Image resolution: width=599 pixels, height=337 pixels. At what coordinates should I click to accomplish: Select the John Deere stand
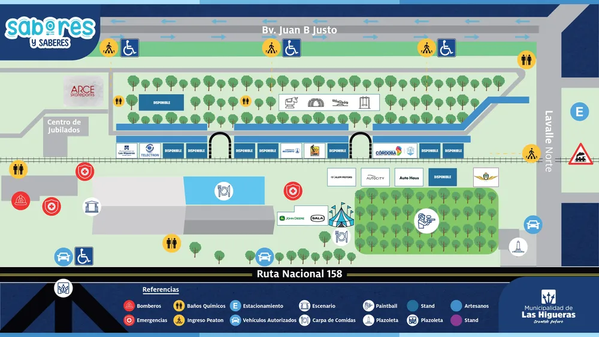coord(294,218)
